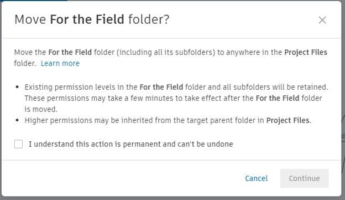The width and height of the screenshot is (345, 200).
Task: Click the dimmed backdrop beside the dialog
Action: [343, 99]
